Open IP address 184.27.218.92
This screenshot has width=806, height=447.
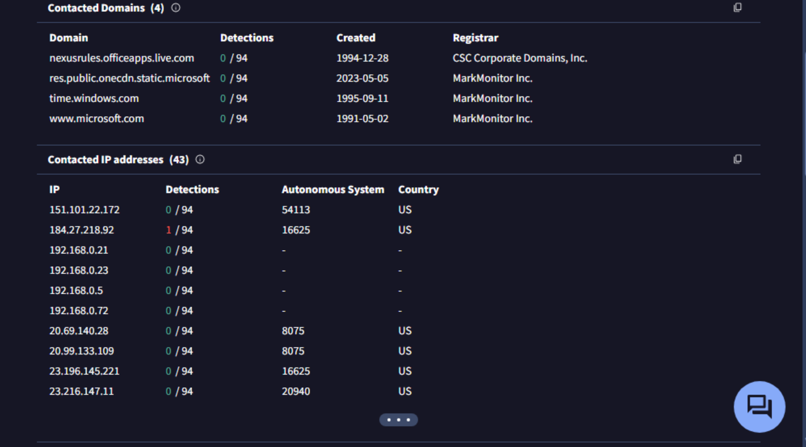(82, 230)
